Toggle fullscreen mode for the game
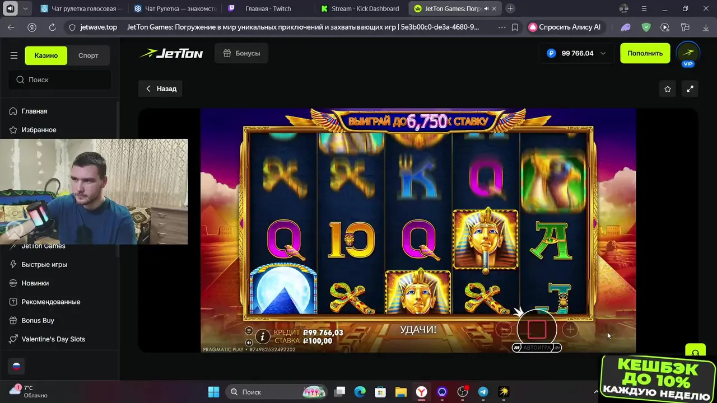This screenshot has width=717, height=403. tap(690, 88)
